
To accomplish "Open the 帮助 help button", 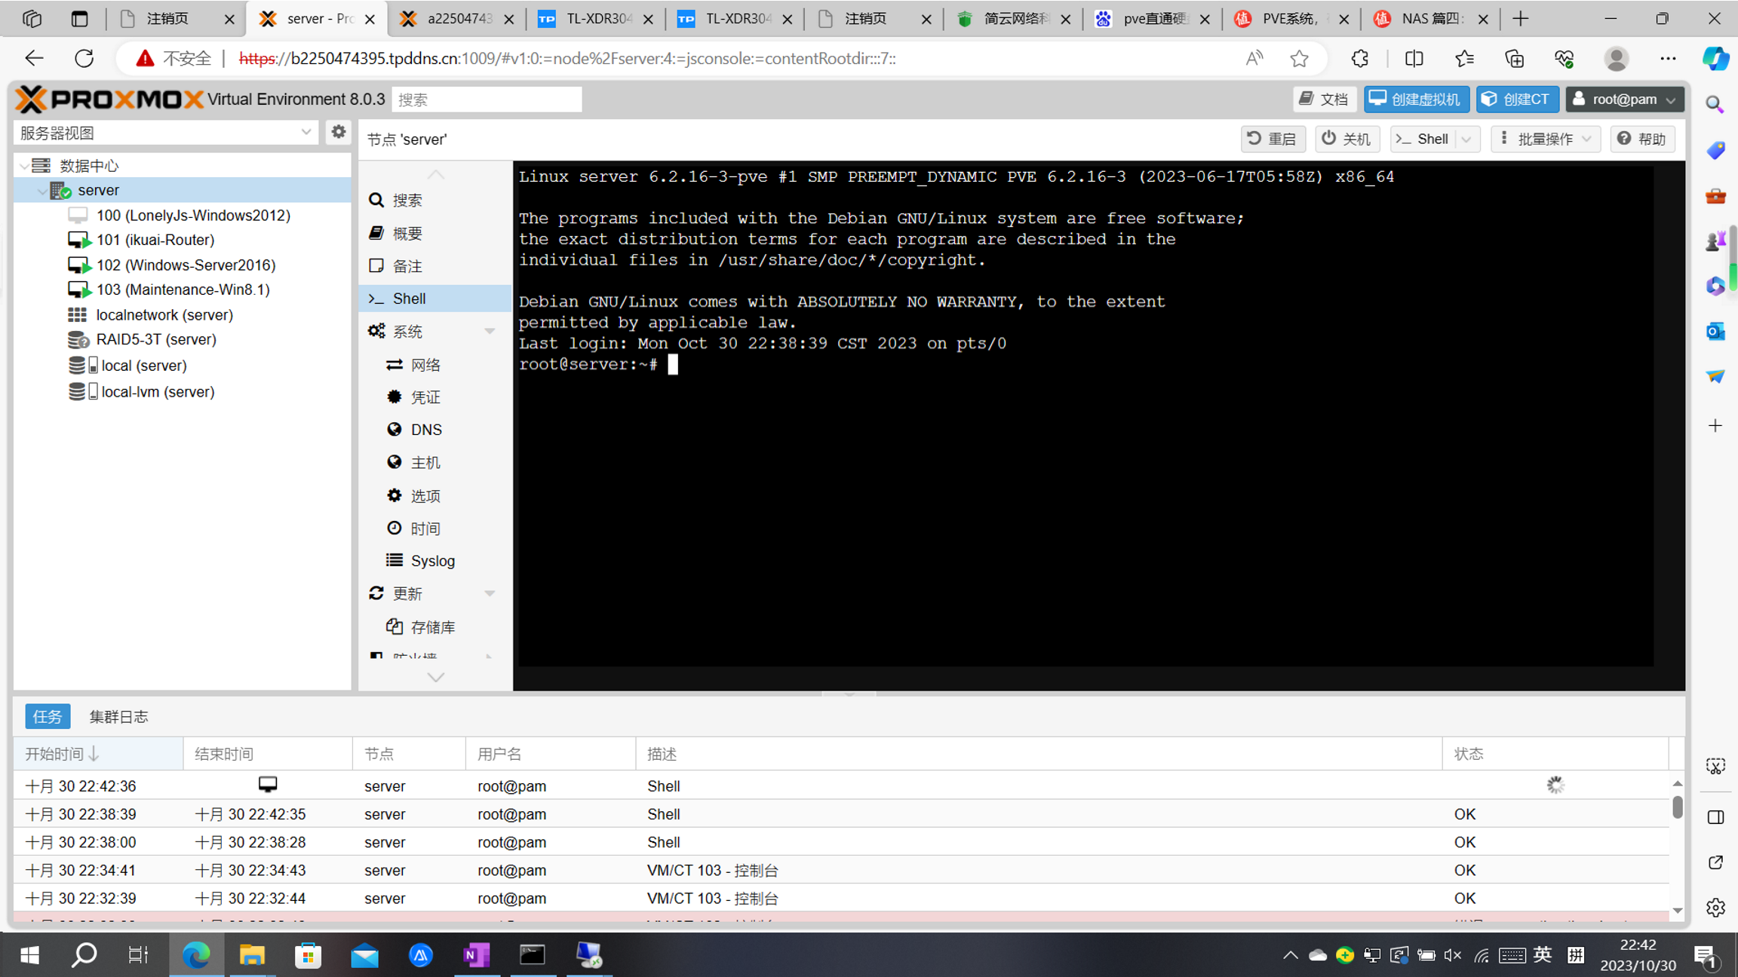I will [1642, 139].
